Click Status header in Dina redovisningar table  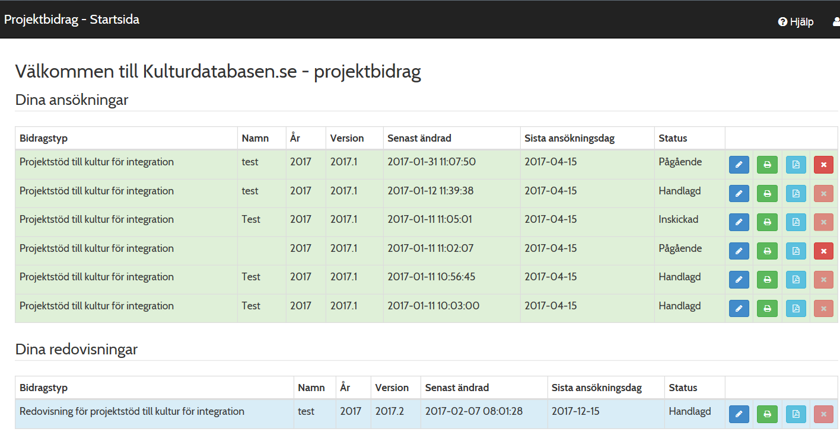(683, 388)
